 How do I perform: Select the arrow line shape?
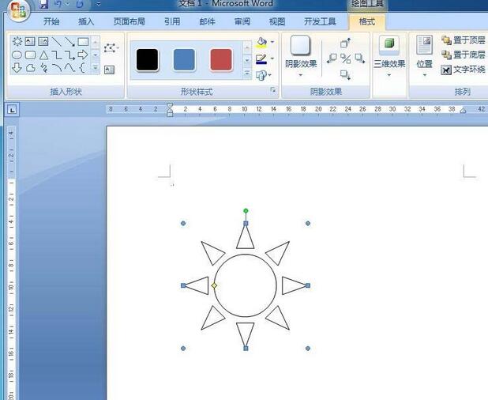pyautogui.click(x=69, y=41)
